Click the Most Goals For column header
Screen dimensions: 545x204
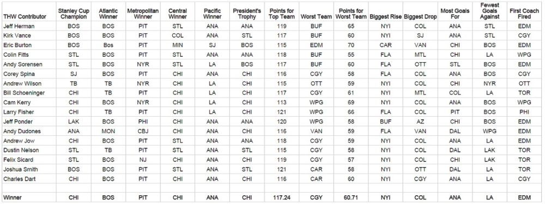(455, 14)
